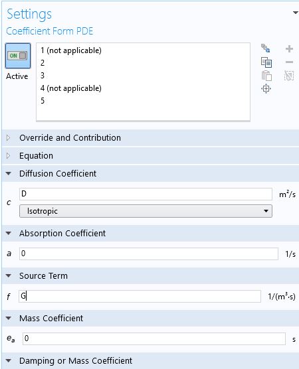This screenshot has height=369, width=299.
Task: Click the mass coefficient ea field
Action: coord(154,338)
